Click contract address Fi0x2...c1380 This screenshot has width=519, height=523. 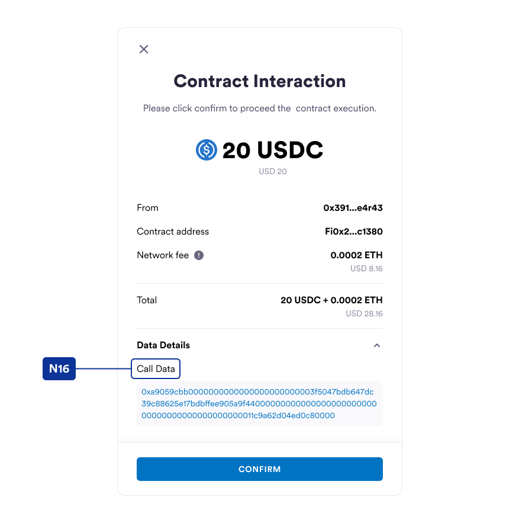coord(354,232)
